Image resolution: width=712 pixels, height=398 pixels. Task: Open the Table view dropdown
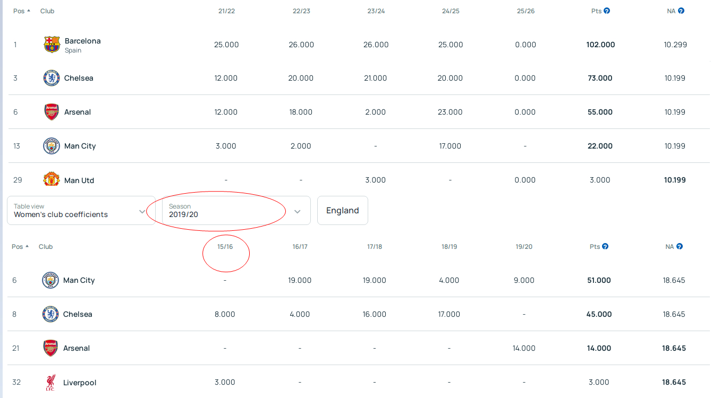point(81,211)
